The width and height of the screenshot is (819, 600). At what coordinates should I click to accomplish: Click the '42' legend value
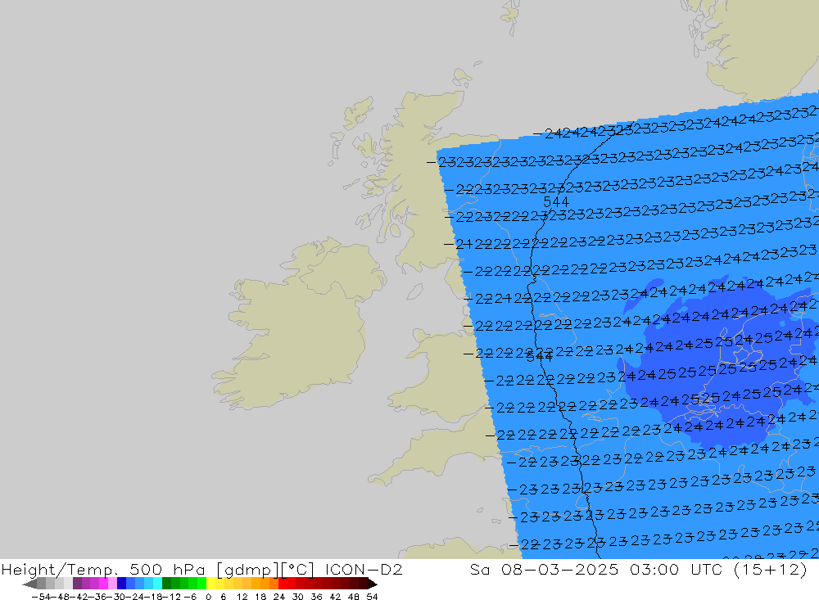[x=335, y=597]
